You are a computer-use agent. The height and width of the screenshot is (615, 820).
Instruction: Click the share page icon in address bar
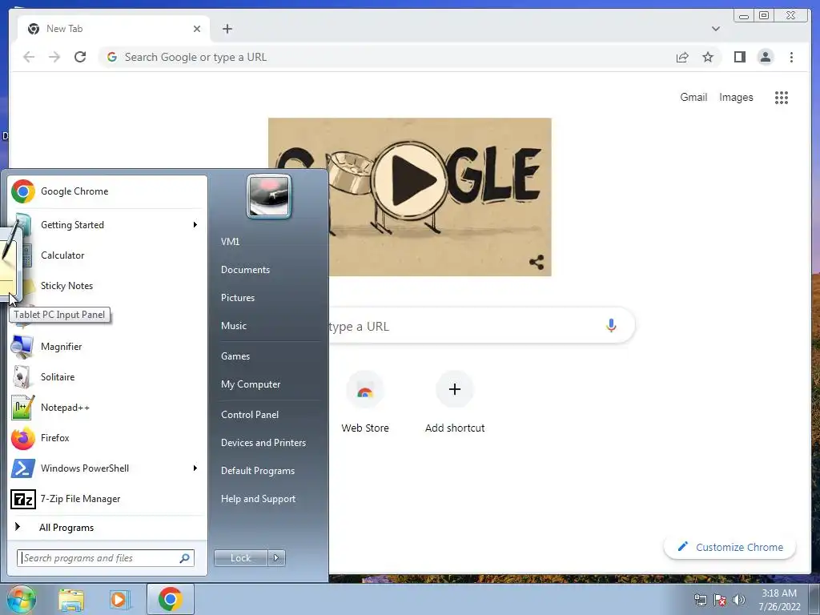(682, 57)
